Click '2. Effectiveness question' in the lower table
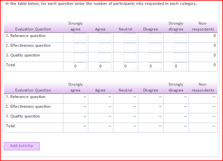This screenshot has width=223, height=161. pos(28,106)
